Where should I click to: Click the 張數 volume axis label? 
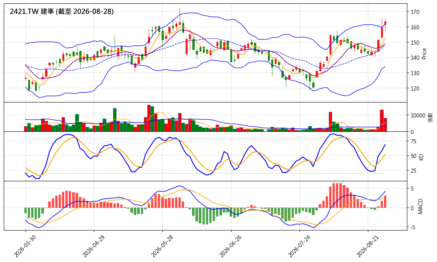[x=430, y=117]
